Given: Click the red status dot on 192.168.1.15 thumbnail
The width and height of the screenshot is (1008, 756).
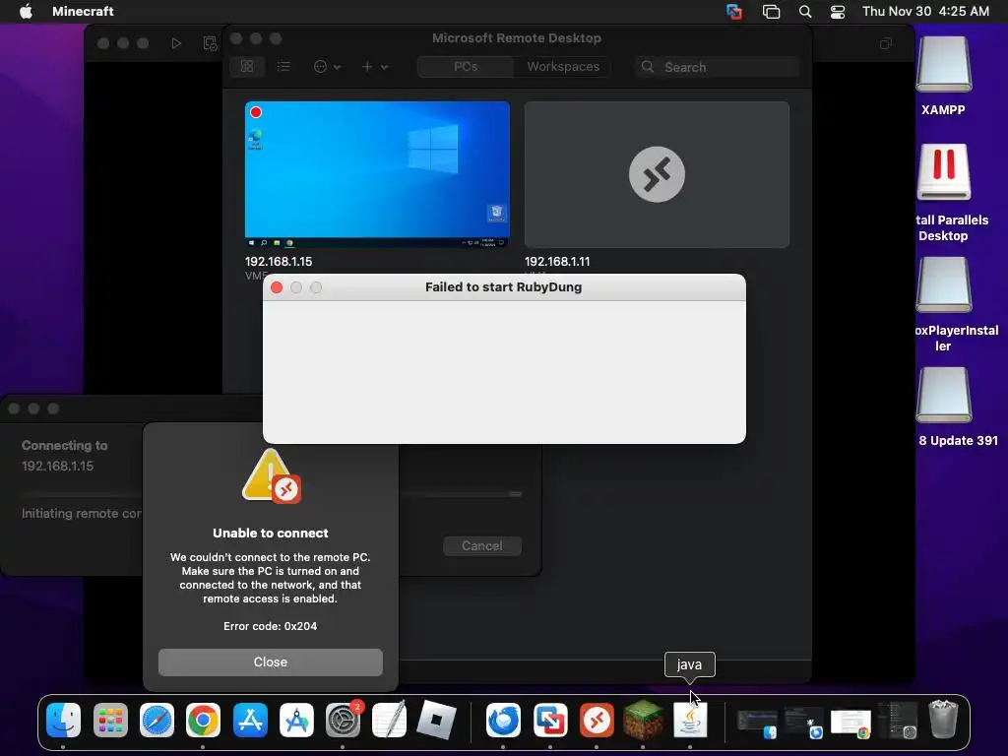Looking at the screenshot, I should point(256,112).
